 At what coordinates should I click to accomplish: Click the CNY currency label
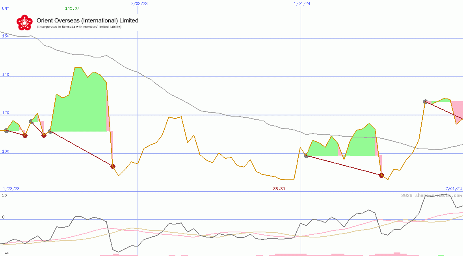click(x=6, y=8)
